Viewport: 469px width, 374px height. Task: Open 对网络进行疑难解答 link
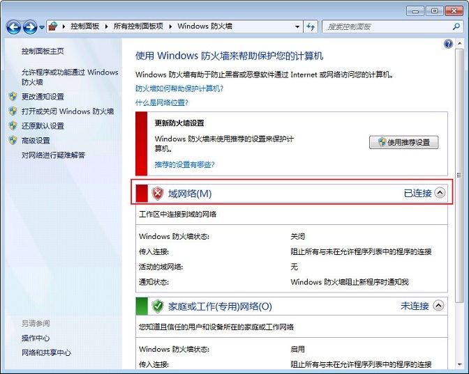(x=53, y=155)
